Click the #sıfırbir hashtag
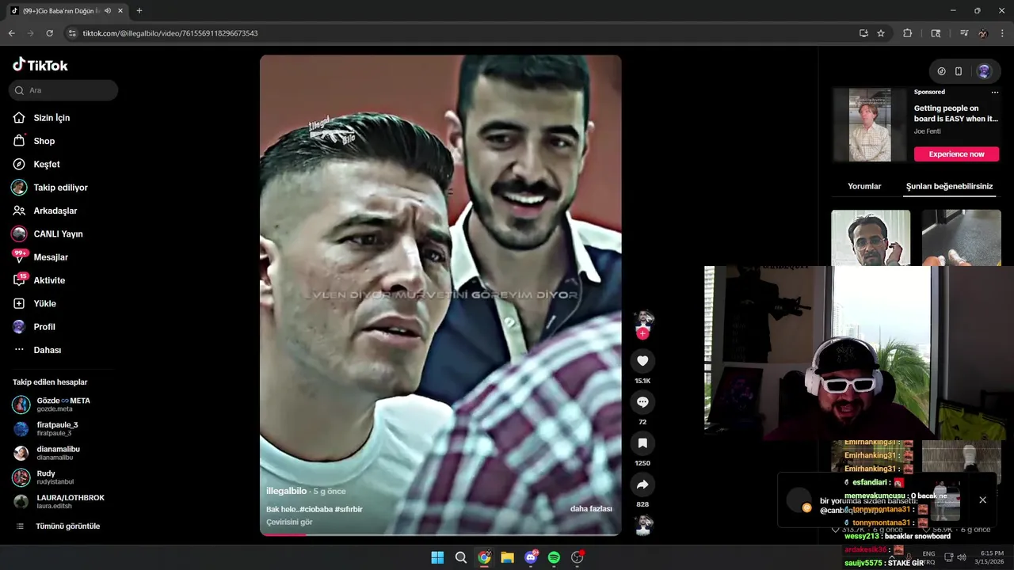 coord(349,509)
